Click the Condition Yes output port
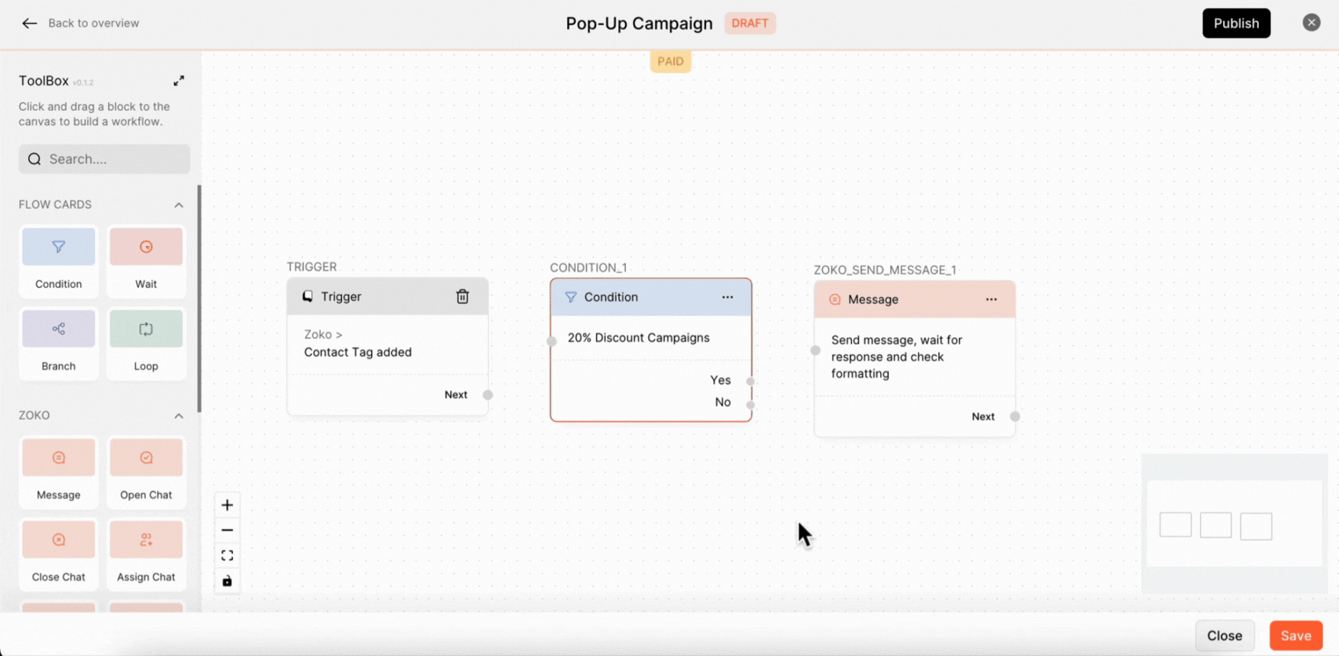This screenshot has width=1339, height=656. pyautogui.click(x=750, y=381)
